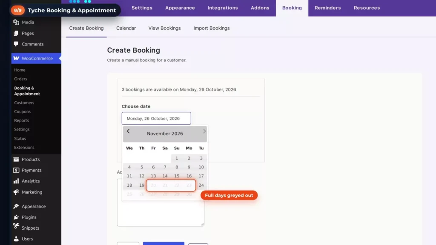The height and width of the screenshot is (245, 436).
Task: Click the Pages sidebar icon
Action: point(16,33)
